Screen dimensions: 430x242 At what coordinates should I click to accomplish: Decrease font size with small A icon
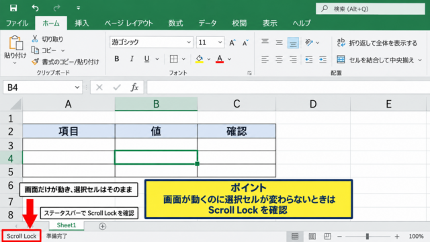245,42
